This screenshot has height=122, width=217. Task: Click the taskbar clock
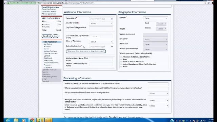211,120
